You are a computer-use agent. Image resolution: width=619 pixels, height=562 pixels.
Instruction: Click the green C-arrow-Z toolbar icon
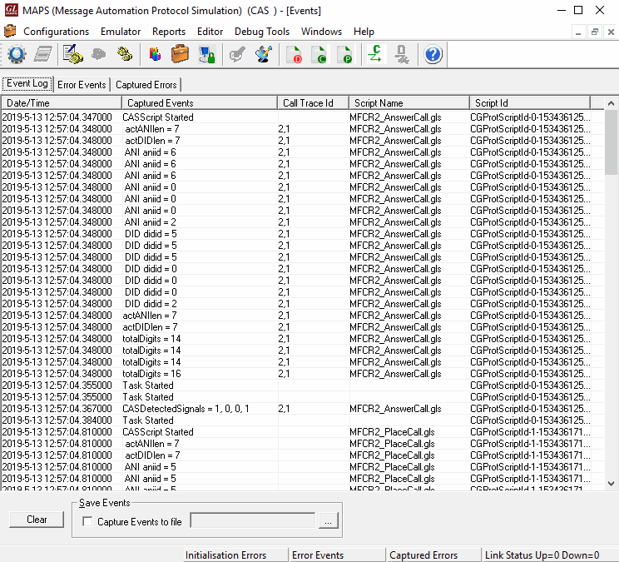point(374,54)
